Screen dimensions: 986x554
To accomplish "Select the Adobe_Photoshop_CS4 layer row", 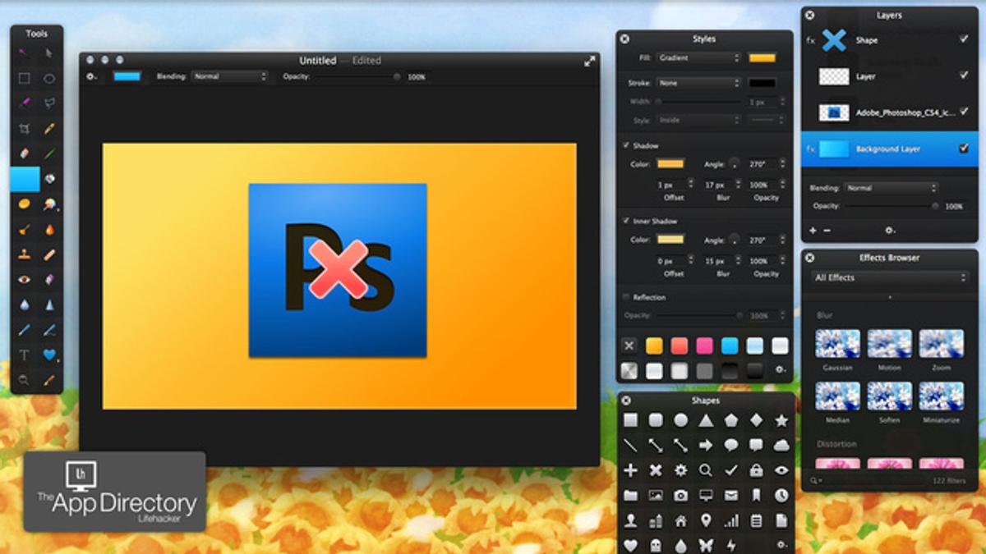I will [889, 112].
